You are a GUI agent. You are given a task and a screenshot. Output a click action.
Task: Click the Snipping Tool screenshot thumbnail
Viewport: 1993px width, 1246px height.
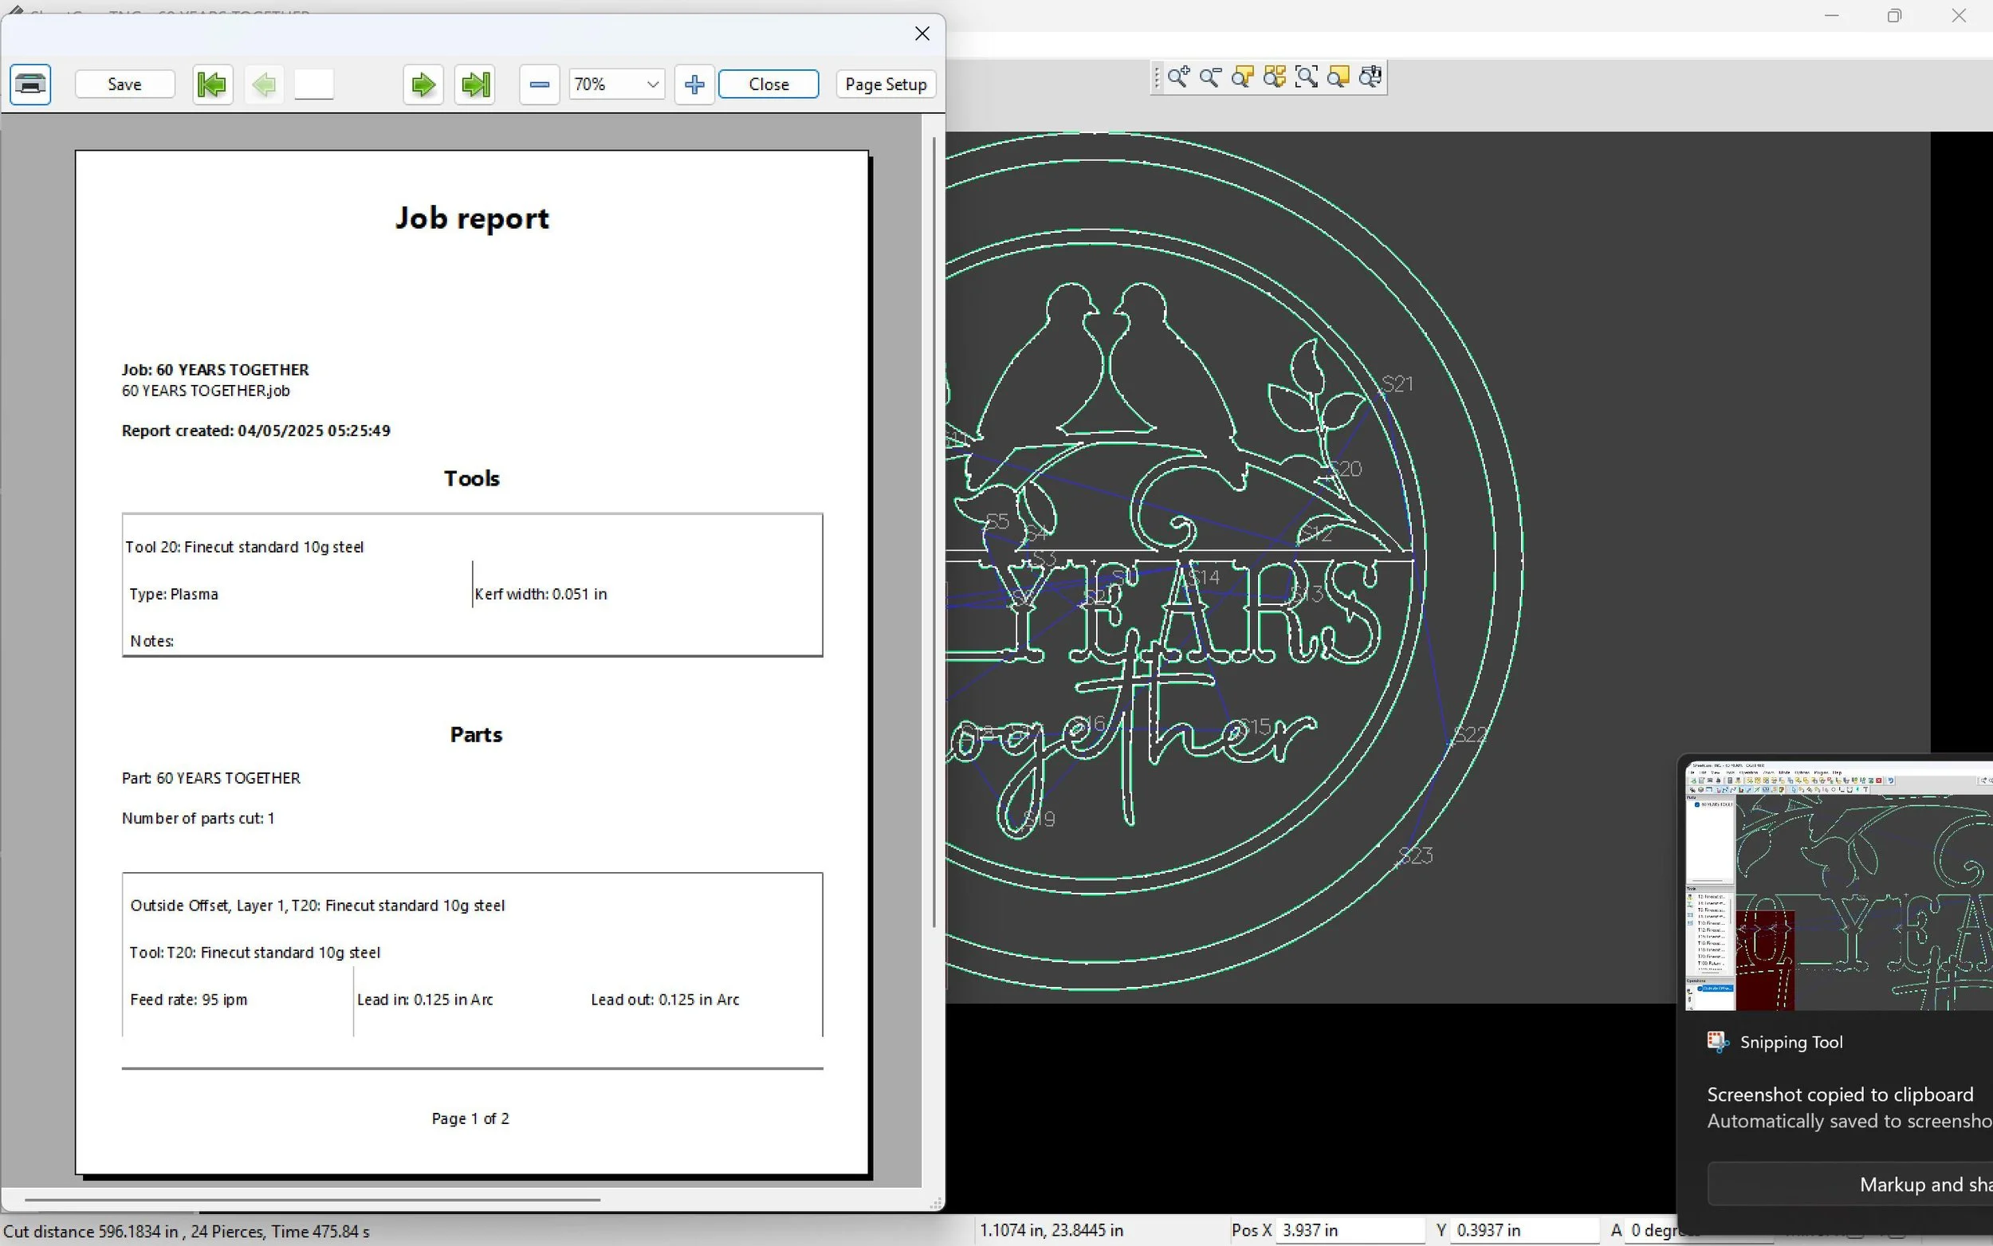[x=1839, y=886]
